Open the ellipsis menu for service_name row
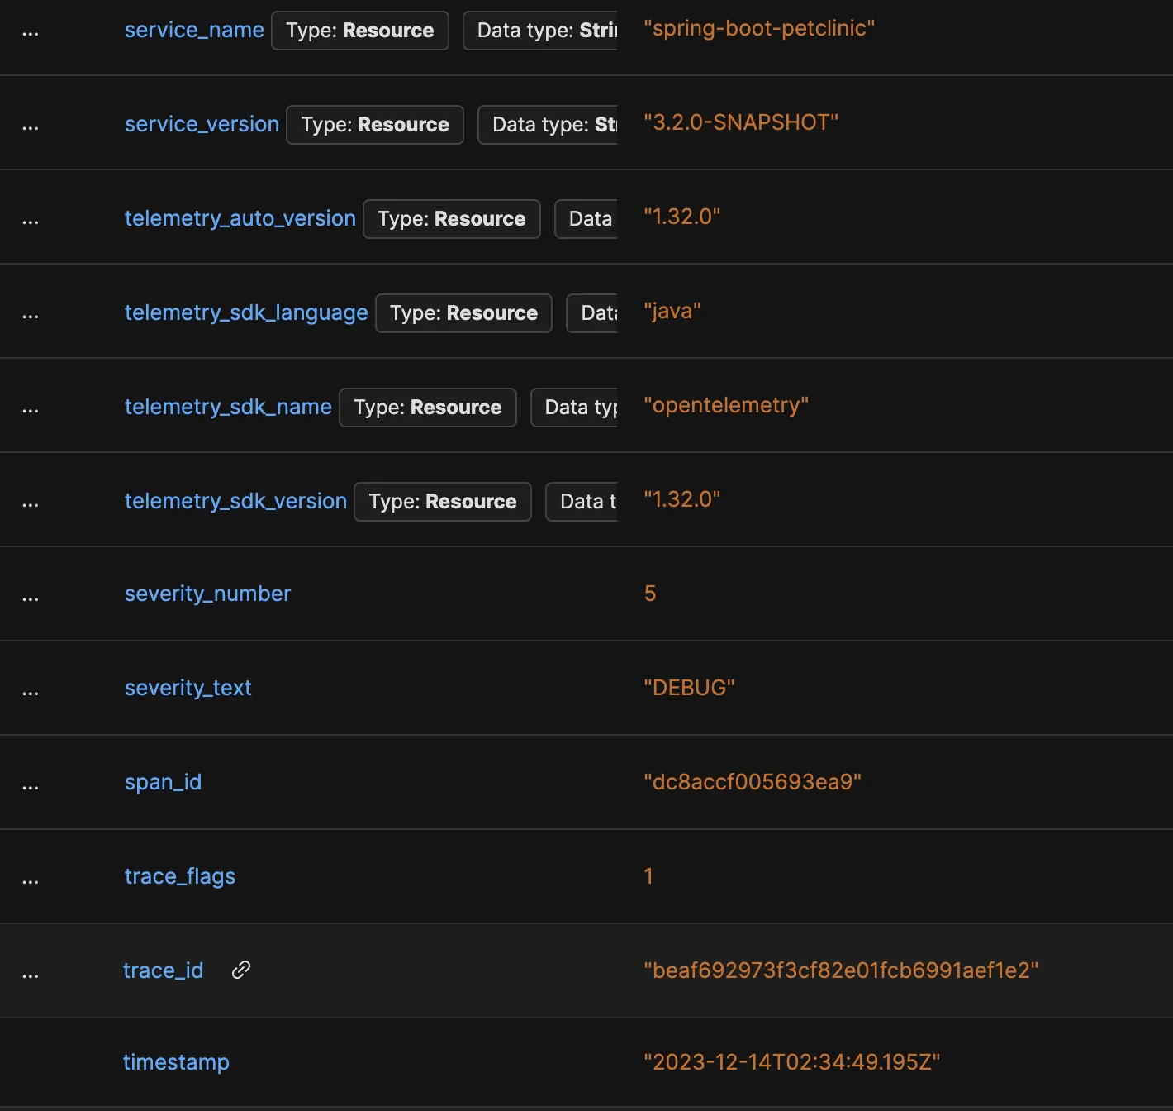Screen dimensions: 1173x1111 [31, 34]
